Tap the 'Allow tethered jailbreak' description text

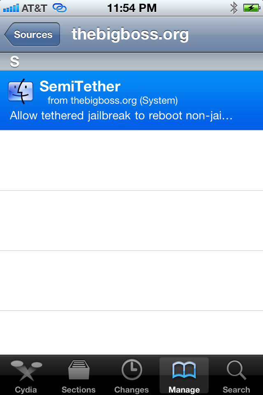pyautogui.click(x=121, y=116)
